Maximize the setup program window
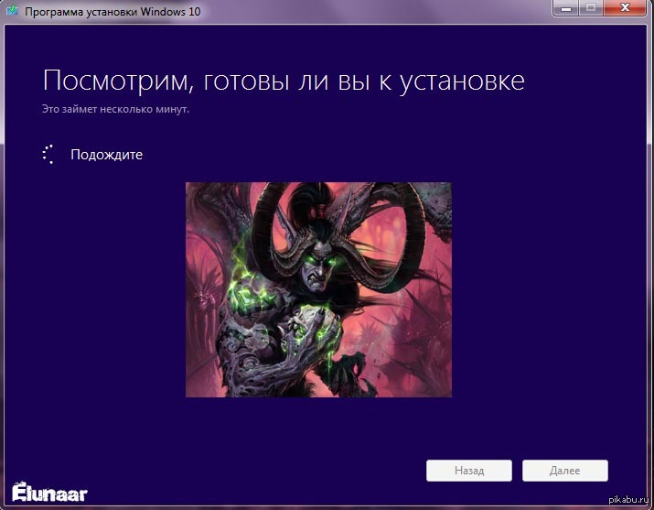Image resolution: width=654 pixels, height=510 pixels. [590, 7]
